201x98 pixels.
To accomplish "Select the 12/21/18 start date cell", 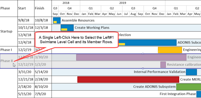I will [26, 79].
